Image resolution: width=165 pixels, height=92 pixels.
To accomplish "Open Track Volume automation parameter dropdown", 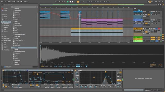I will coord(138,23).
